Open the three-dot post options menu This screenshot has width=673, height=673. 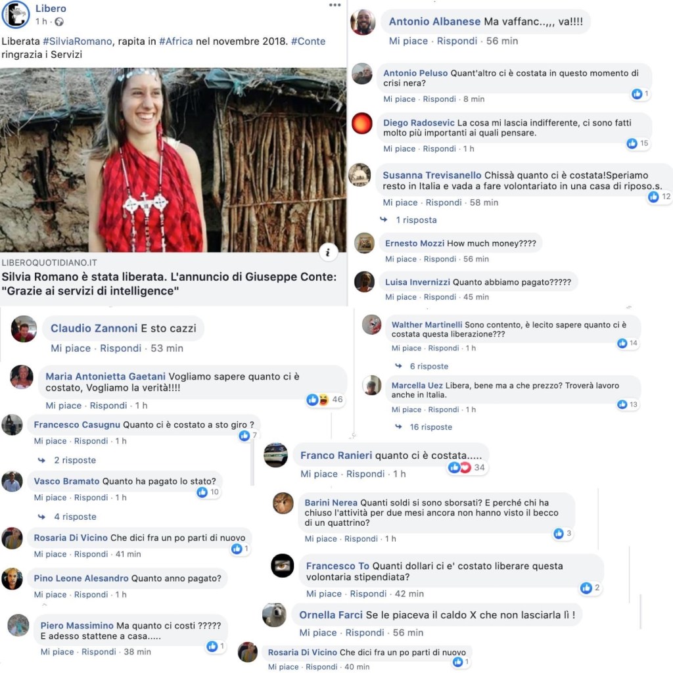(x=335, y=5)
